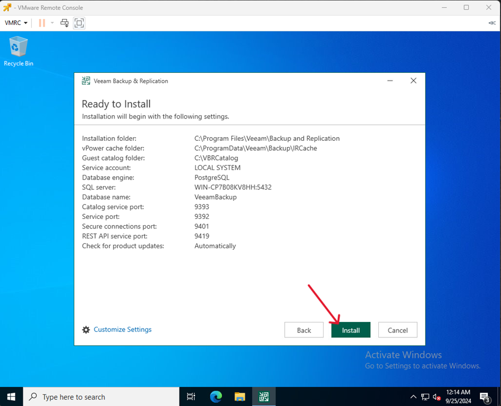Open File Explorer from the taskbar
The image size is (501, 406).
coord(240,396)
